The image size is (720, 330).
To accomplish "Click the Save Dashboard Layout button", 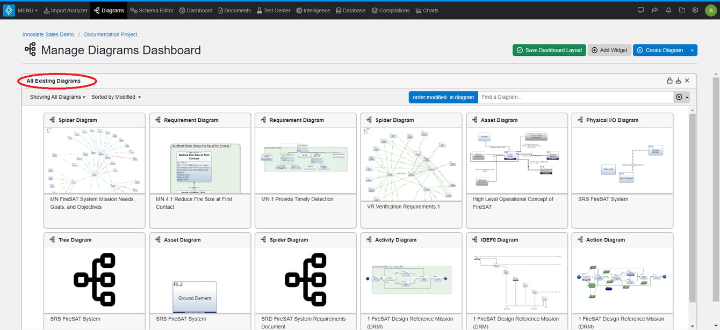I will [549, 50].
